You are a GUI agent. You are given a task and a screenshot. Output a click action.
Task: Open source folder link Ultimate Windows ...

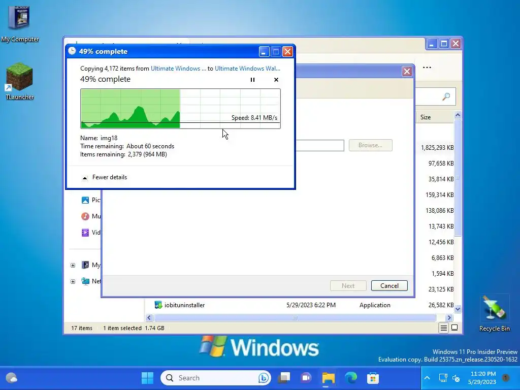tap(178, 69)
